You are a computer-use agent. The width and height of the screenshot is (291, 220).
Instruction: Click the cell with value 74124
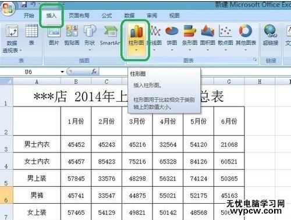coord(198,179)
